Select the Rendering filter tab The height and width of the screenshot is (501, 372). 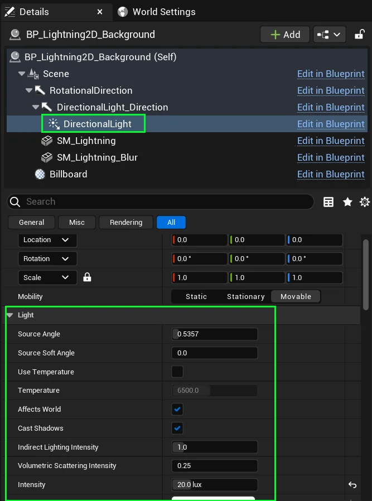[x=126, y=222]
